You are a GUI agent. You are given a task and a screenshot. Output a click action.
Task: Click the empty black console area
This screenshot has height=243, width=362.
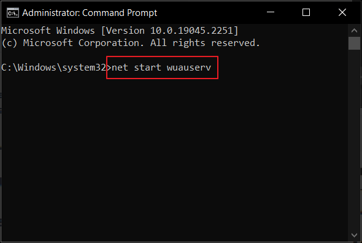173,157
